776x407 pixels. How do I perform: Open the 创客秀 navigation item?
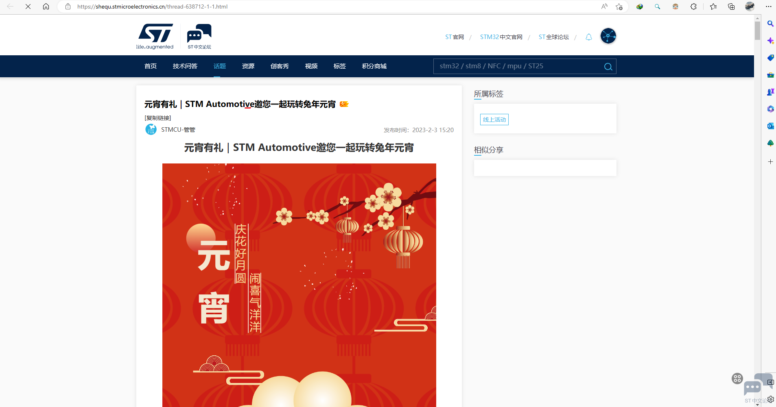pyautogui.click(x=280, y=66)
